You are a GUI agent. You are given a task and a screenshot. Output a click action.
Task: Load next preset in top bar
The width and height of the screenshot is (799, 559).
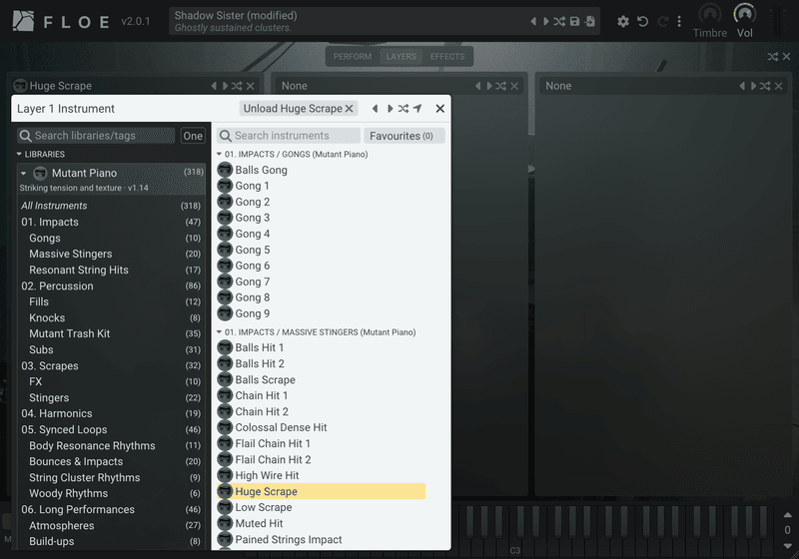545,21
